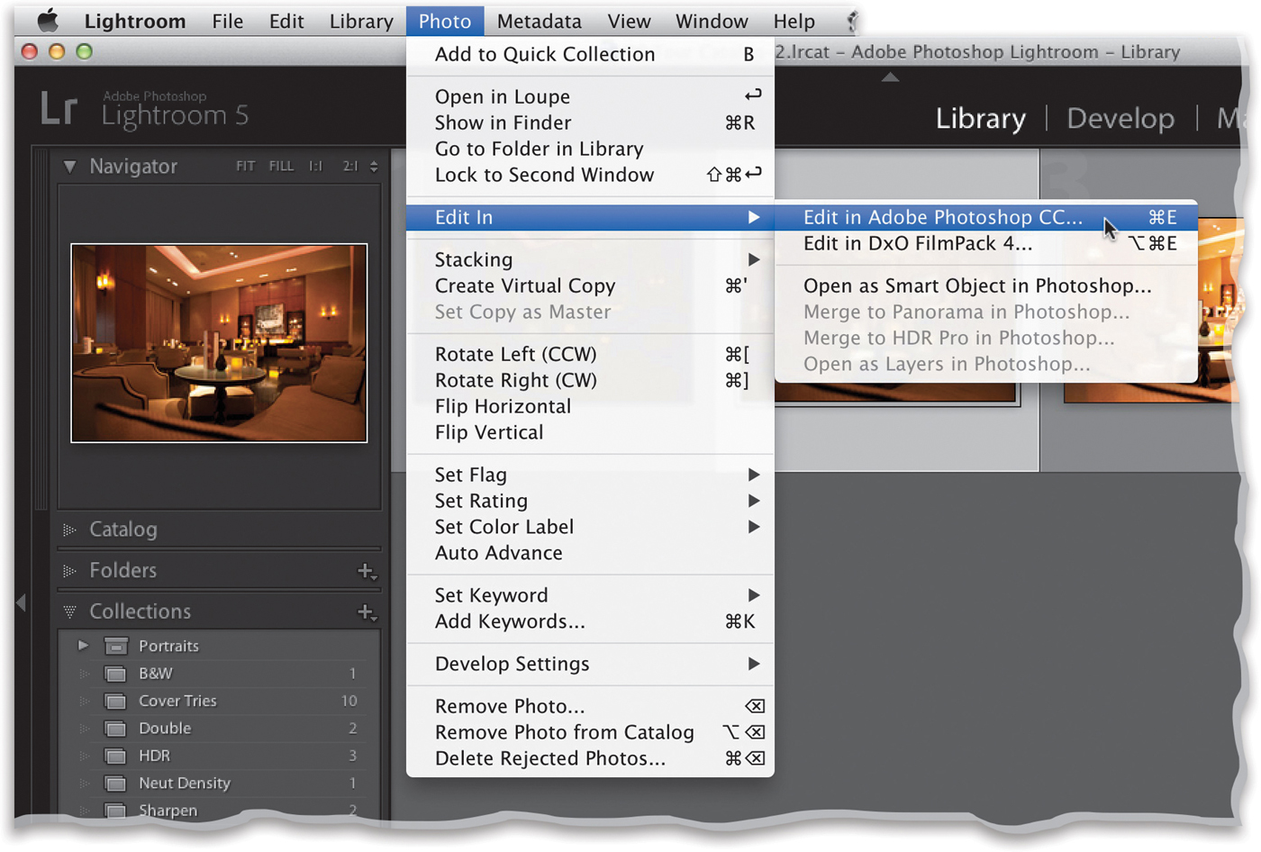
Task: Choose Lock to Second Window
Action: 590,175
